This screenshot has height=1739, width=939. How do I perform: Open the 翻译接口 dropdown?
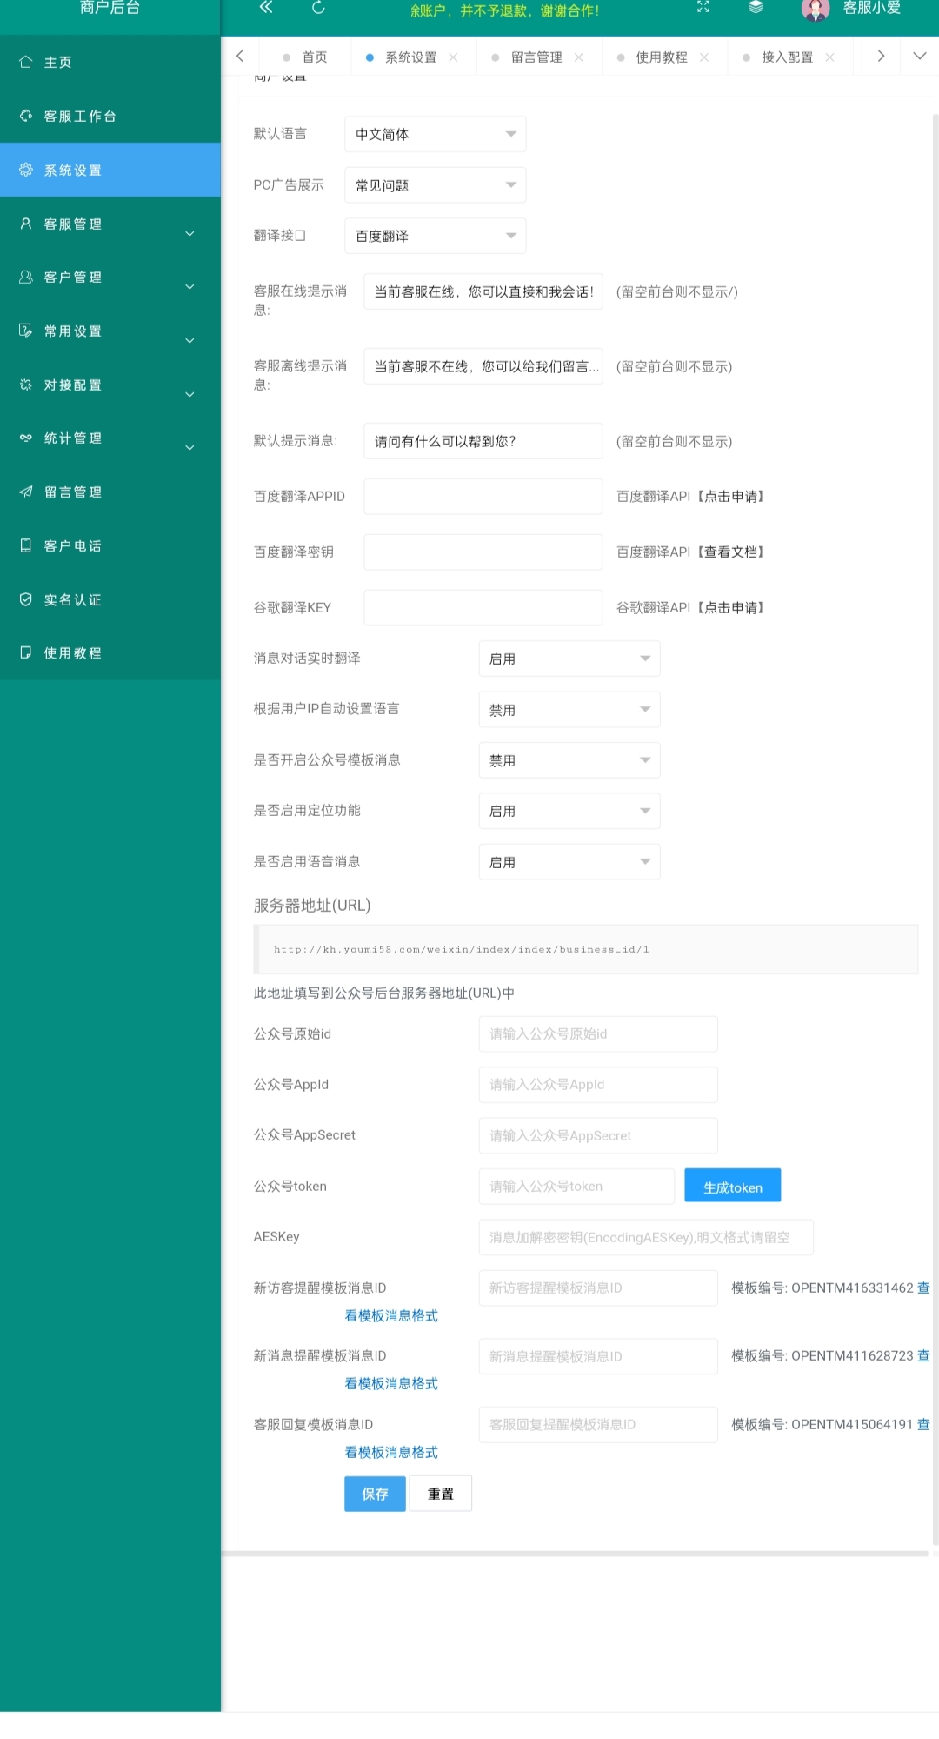[436, 236]
